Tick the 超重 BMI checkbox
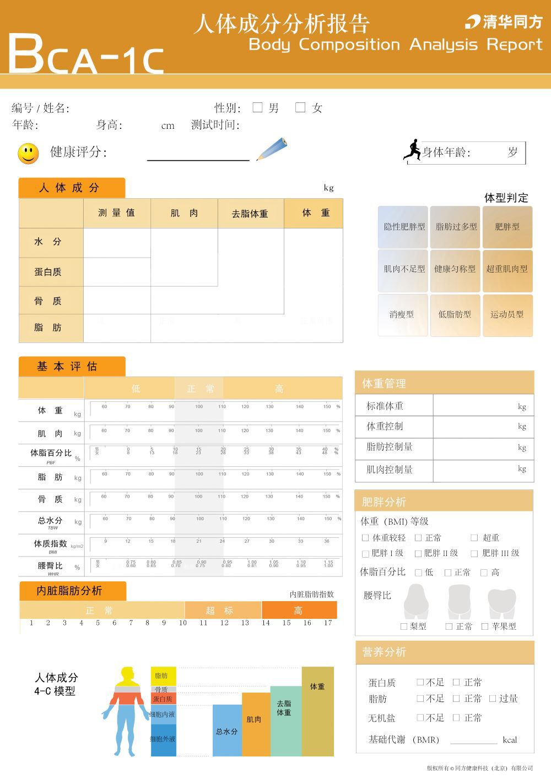Screen dimensions: 551x779 (474, 538)
